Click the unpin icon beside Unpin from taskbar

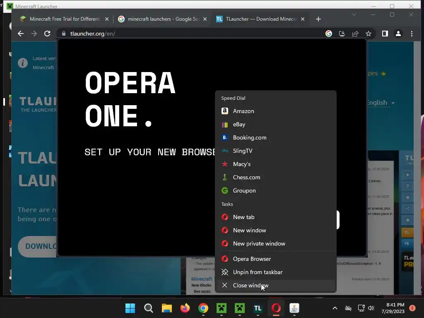tap(225, 272)
